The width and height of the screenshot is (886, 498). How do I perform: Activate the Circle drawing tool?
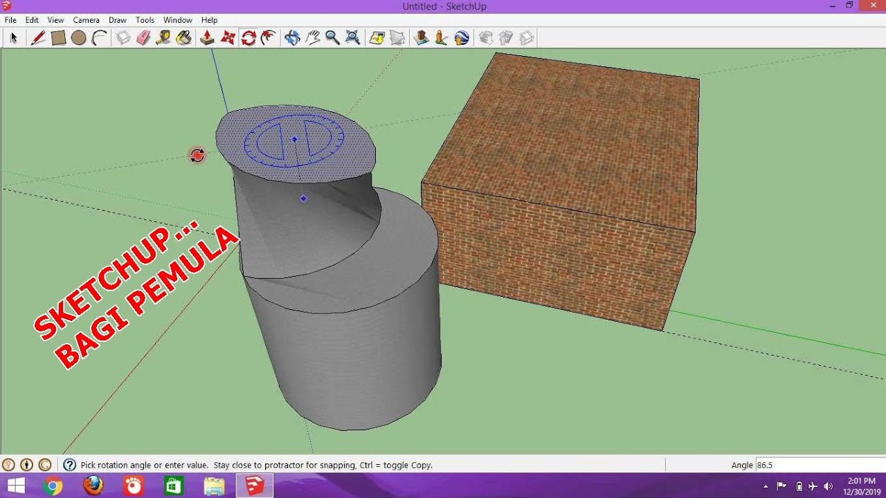pyautogui.click(x=78, y=37)
